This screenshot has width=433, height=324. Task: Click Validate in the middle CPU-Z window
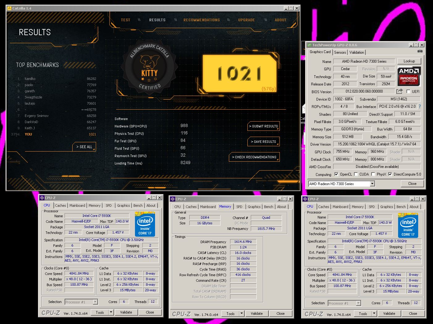257,314
